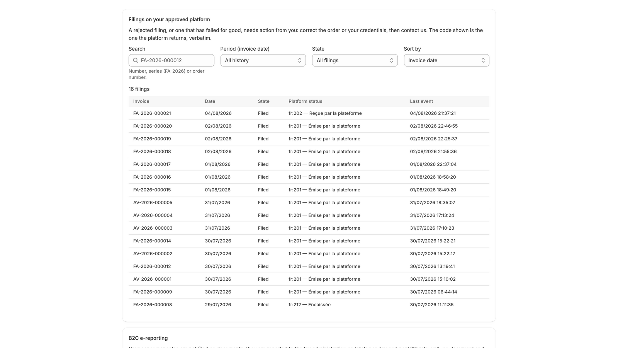618x348 pixels.
Task: Click the magnifier icon in the Search box
Action: (x=136, y=60)
